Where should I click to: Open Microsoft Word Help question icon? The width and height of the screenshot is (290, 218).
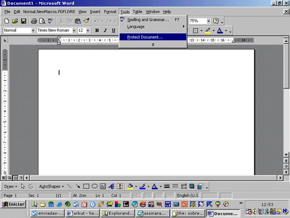216,21
